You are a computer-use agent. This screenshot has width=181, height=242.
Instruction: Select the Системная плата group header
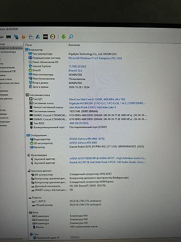[x=38, y=95]
